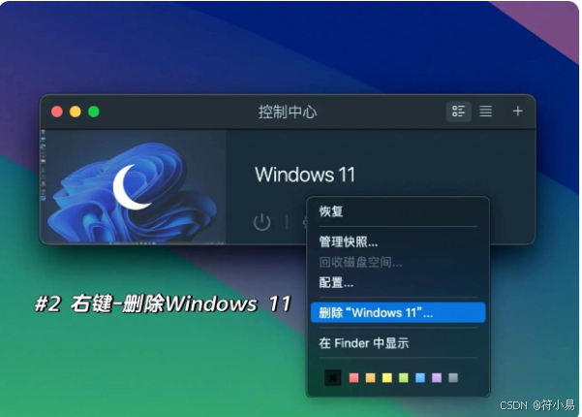Switch Control Center to compact list view
Viewport: 582px width, 417px height.
coord(485,112)
